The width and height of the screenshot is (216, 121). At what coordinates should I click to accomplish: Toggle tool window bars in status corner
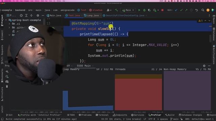2,119
